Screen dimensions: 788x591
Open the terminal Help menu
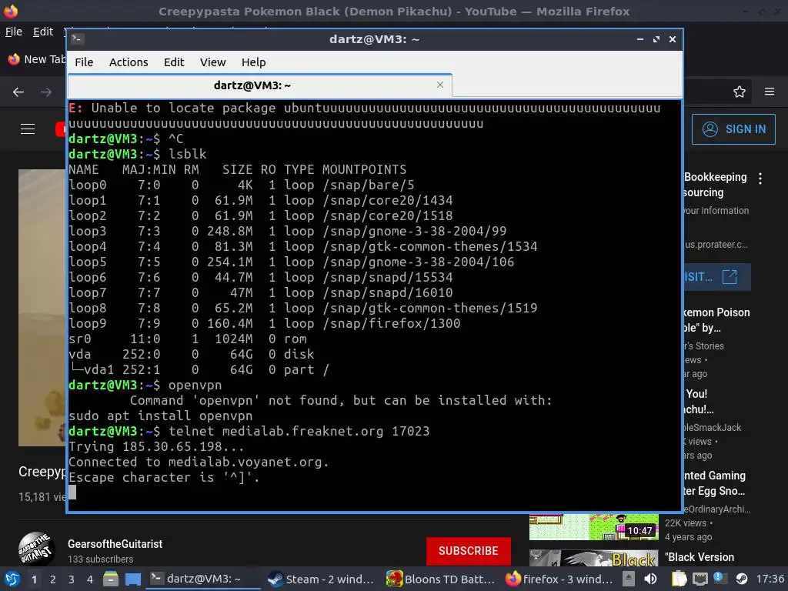click(x=253, y=62)
